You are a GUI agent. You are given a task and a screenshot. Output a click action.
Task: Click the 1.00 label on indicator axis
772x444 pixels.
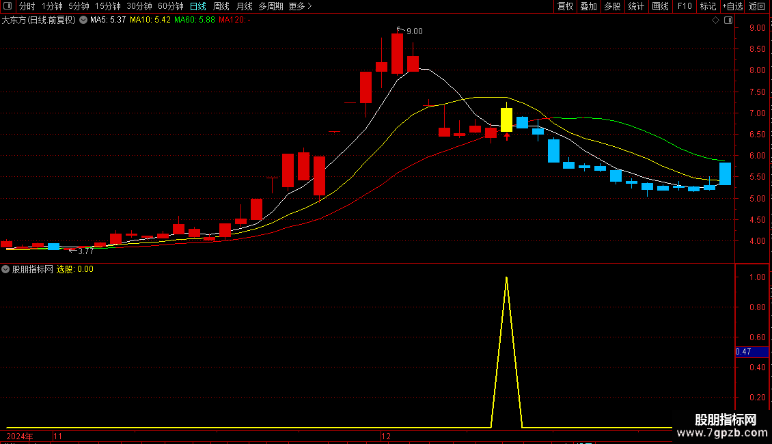point(758,277)
